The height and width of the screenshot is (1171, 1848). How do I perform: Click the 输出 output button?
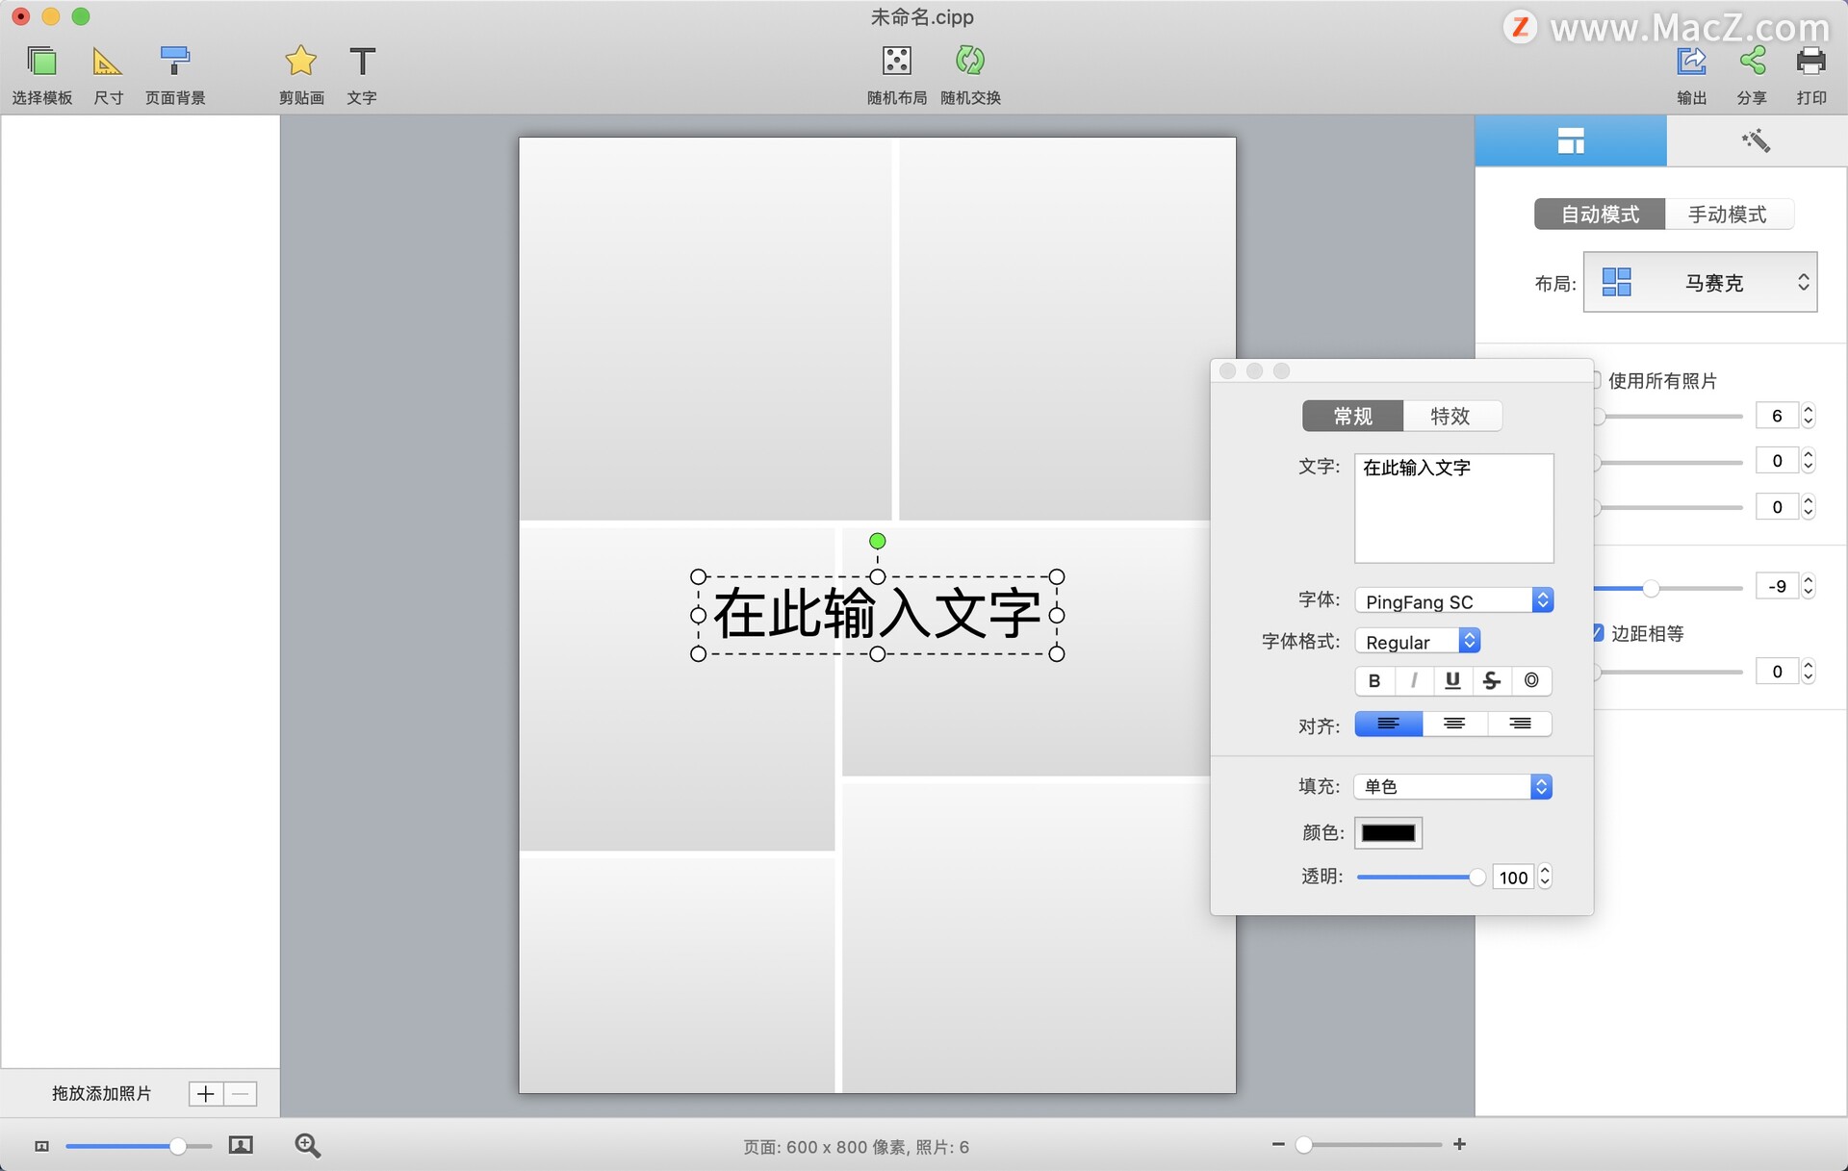(x=1691, y=72)
